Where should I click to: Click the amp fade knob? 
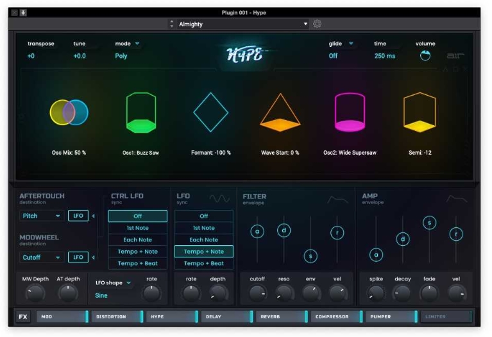429,293
